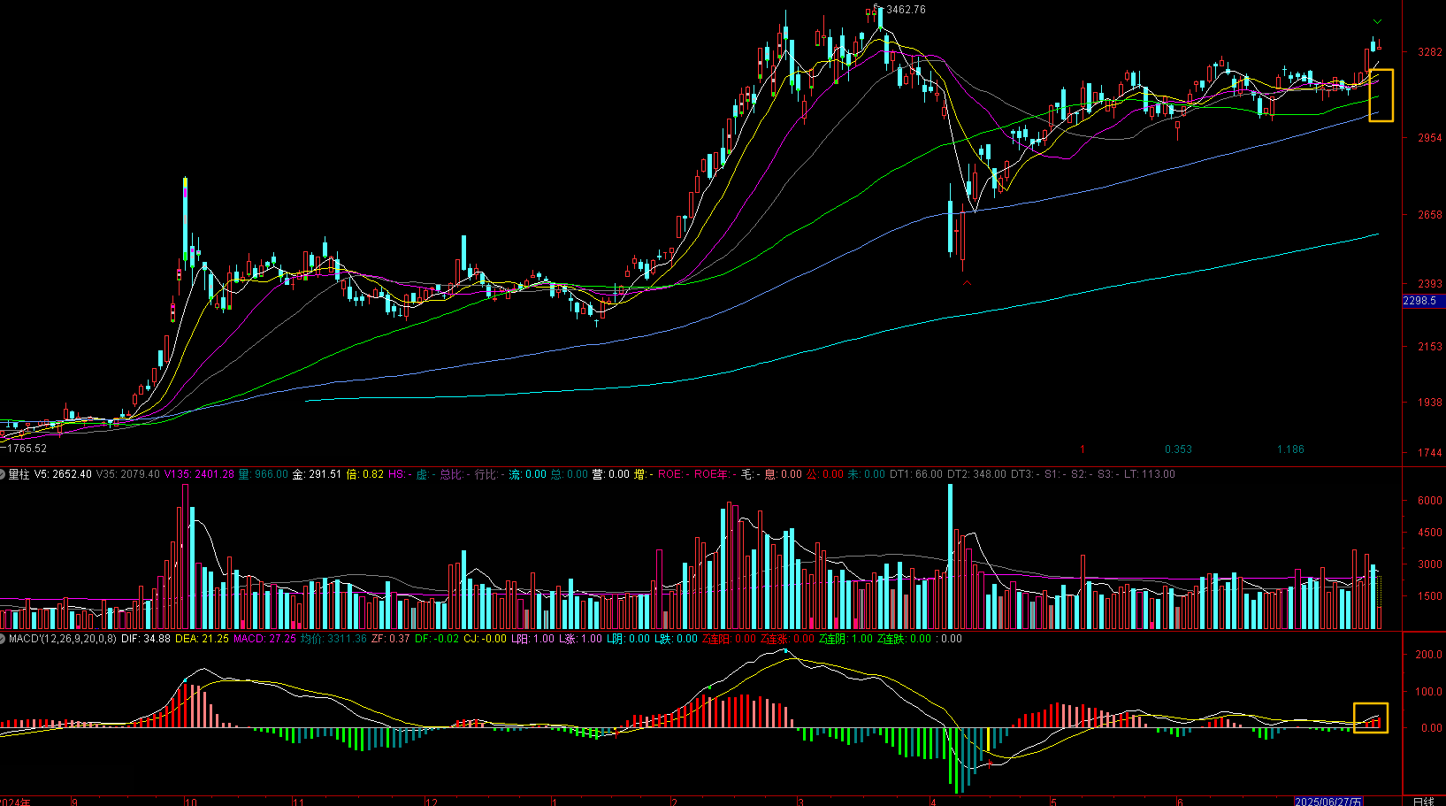Click the V5: 2652.40 value
Viewport: 1446px width, 806px height.
coord(63,474)
